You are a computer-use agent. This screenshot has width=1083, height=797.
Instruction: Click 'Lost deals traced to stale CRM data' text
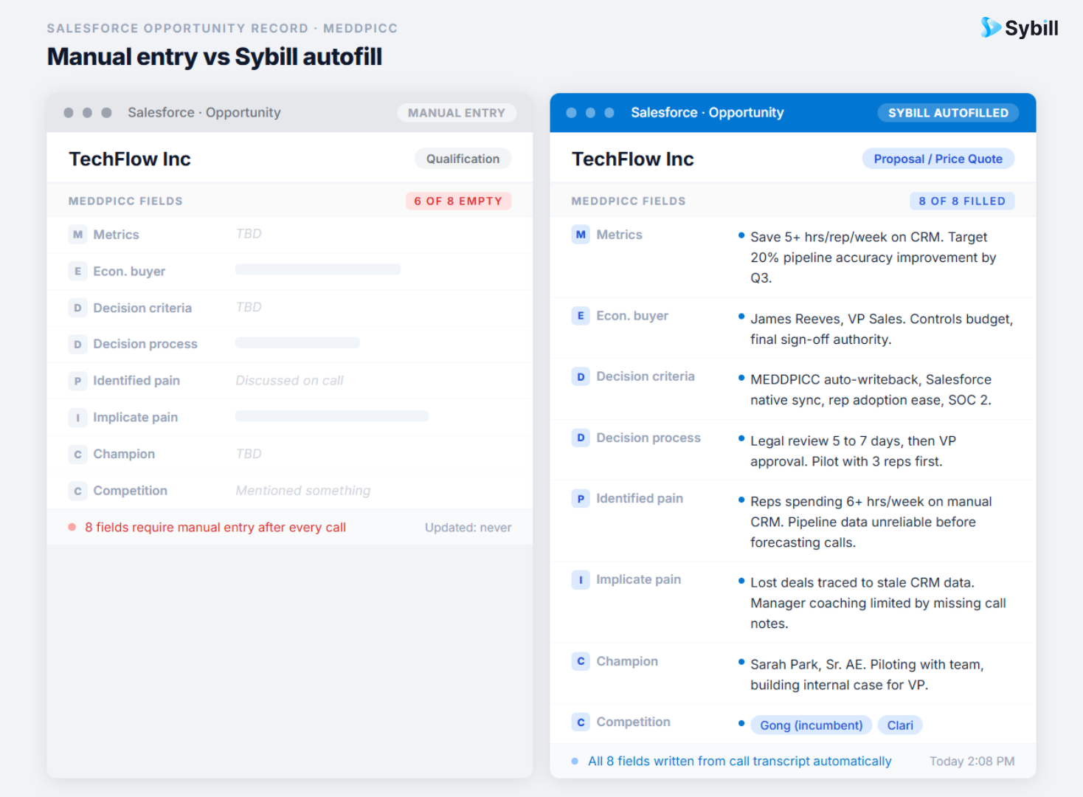[x=862, y=582]
